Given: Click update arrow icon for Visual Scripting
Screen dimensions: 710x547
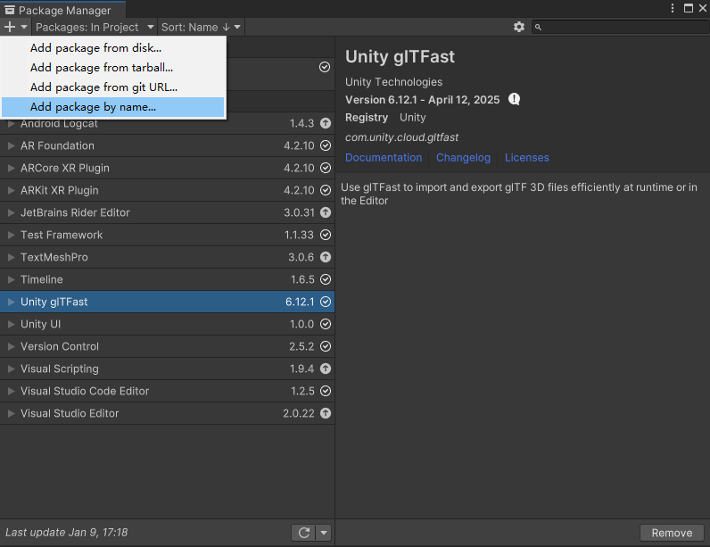Looking at the screenshot, I should [326, 369].
